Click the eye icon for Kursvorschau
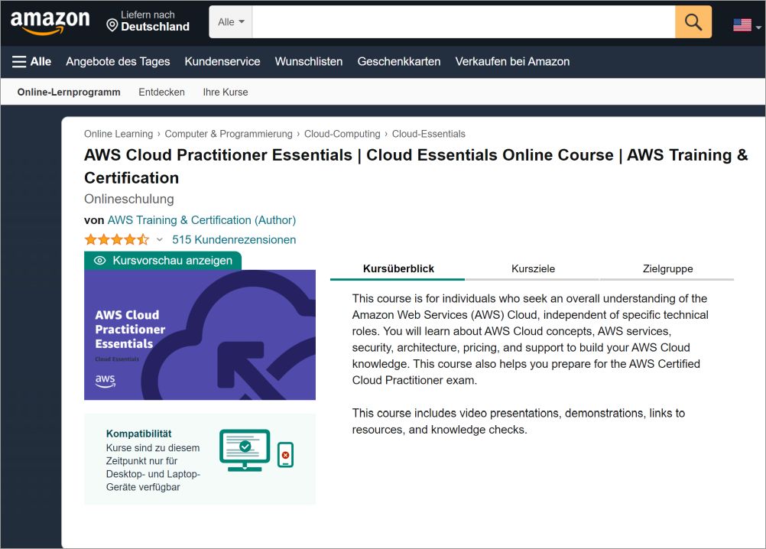766x549 pixels. pos(99,261)
